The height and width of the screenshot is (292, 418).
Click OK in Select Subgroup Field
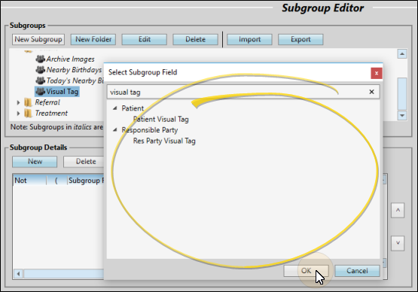click(x=306, y=271)
